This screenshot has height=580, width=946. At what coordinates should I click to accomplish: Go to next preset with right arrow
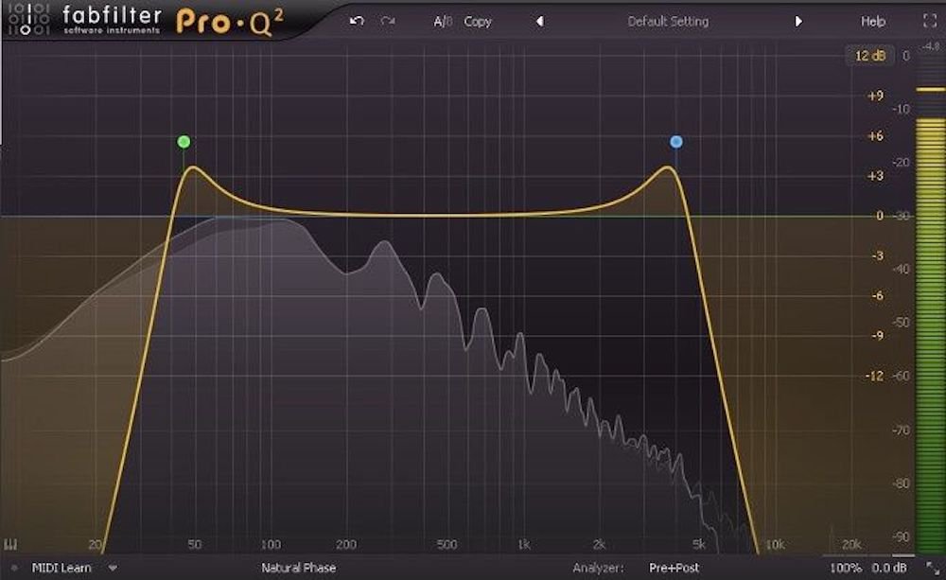pyautogui.click(x=798, y=21)
